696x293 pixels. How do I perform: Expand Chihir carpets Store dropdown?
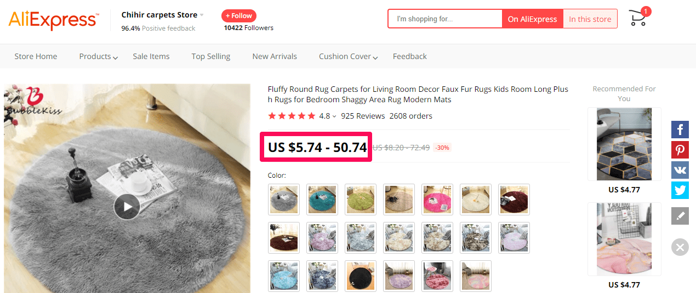pyautogui.click(x=202, y=15)
